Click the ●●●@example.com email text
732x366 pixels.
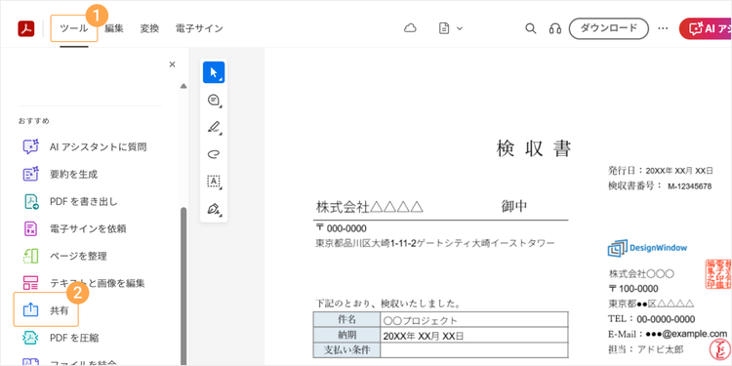tap(686, 334)
